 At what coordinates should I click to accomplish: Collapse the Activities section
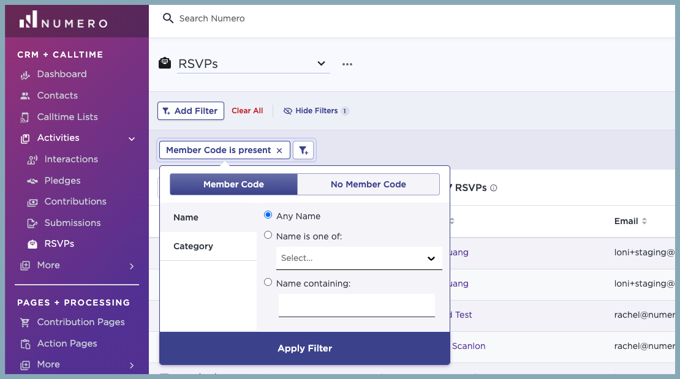pyautogui.click(x=132, y=139)
